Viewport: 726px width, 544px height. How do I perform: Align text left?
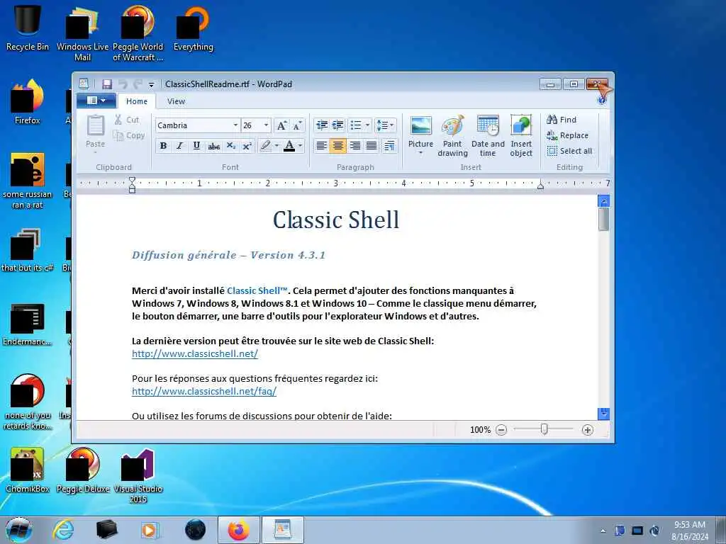coord(321,146)
